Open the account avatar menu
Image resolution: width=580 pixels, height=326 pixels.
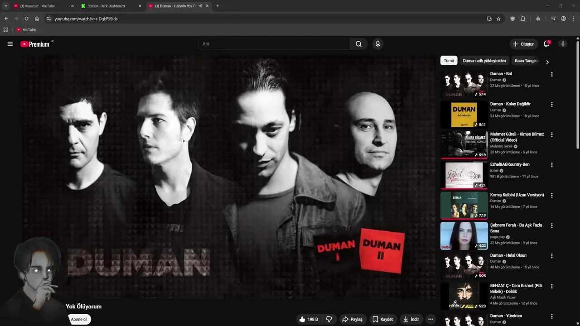pyautogui.click(x=563, y=44)
